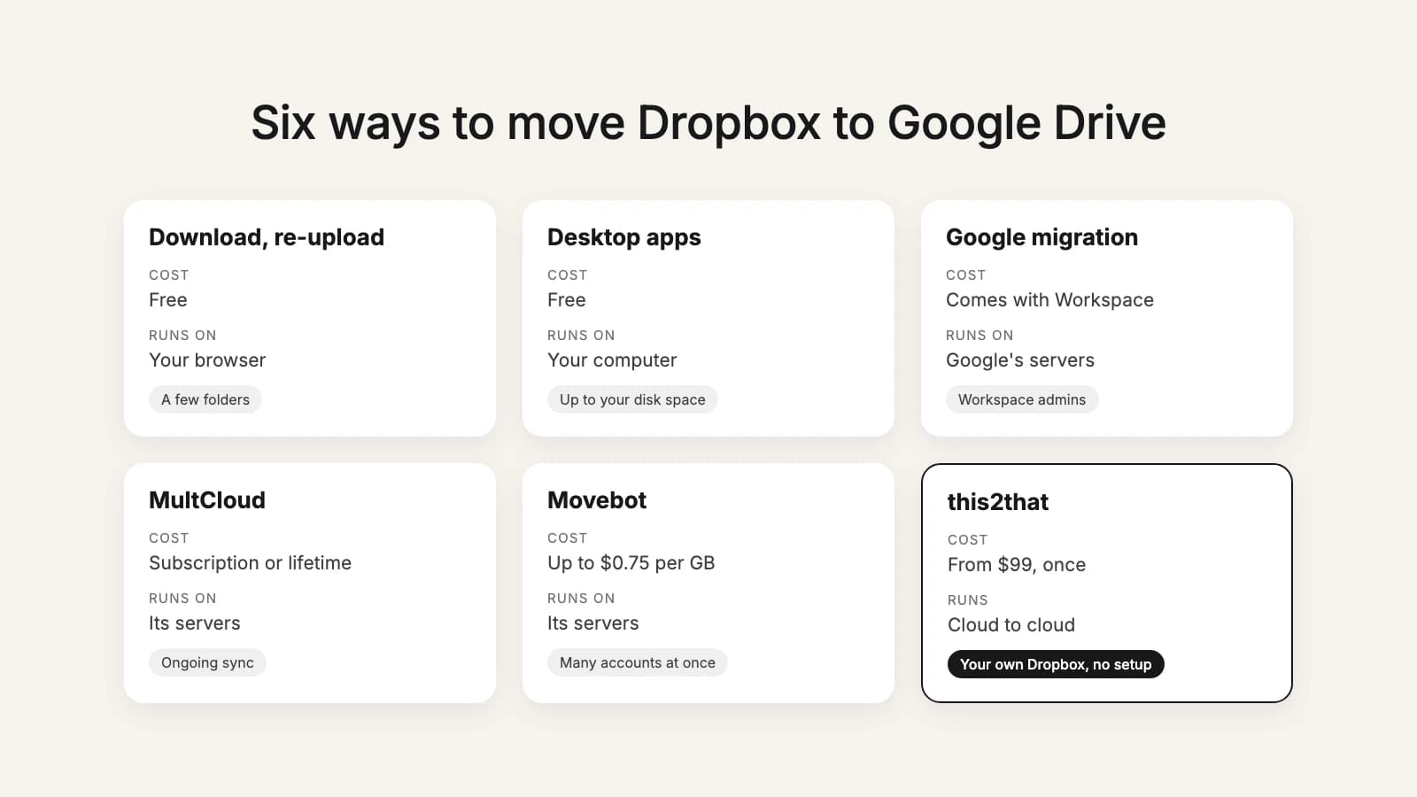Click 'Free' cost in Desktop apps card
Image resolution: width=1417 pixels, height=797 pixels.
click(x=567, y=300)
